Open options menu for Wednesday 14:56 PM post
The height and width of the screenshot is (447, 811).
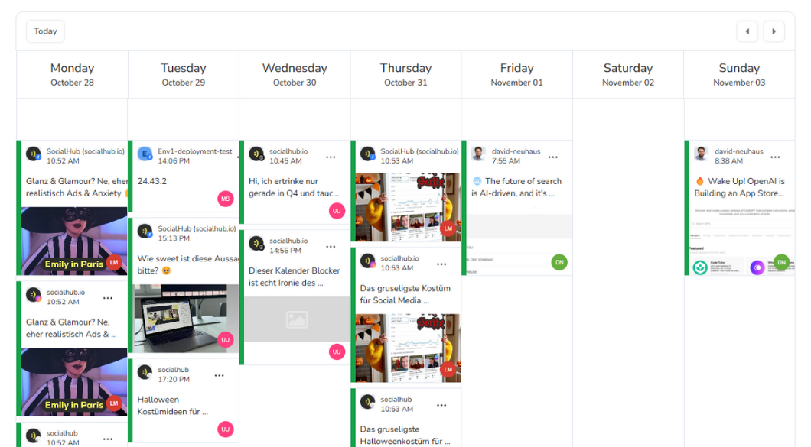(331, 246)
